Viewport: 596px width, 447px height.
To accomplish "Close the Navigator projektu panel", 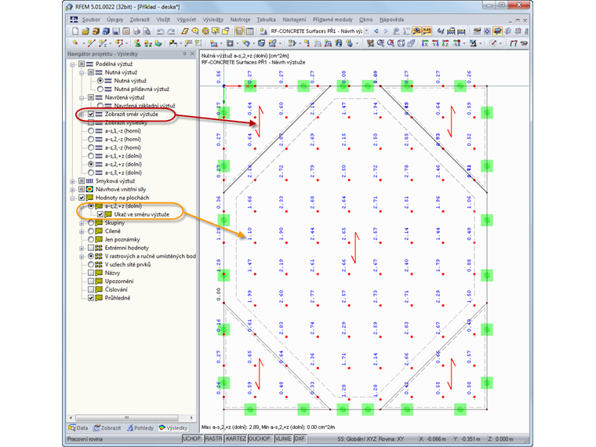I will (192, 53).
